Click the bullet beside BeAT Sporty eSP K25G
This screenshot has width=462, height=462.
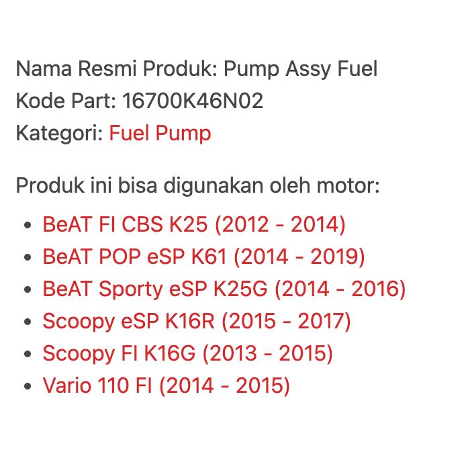(28, 289)
